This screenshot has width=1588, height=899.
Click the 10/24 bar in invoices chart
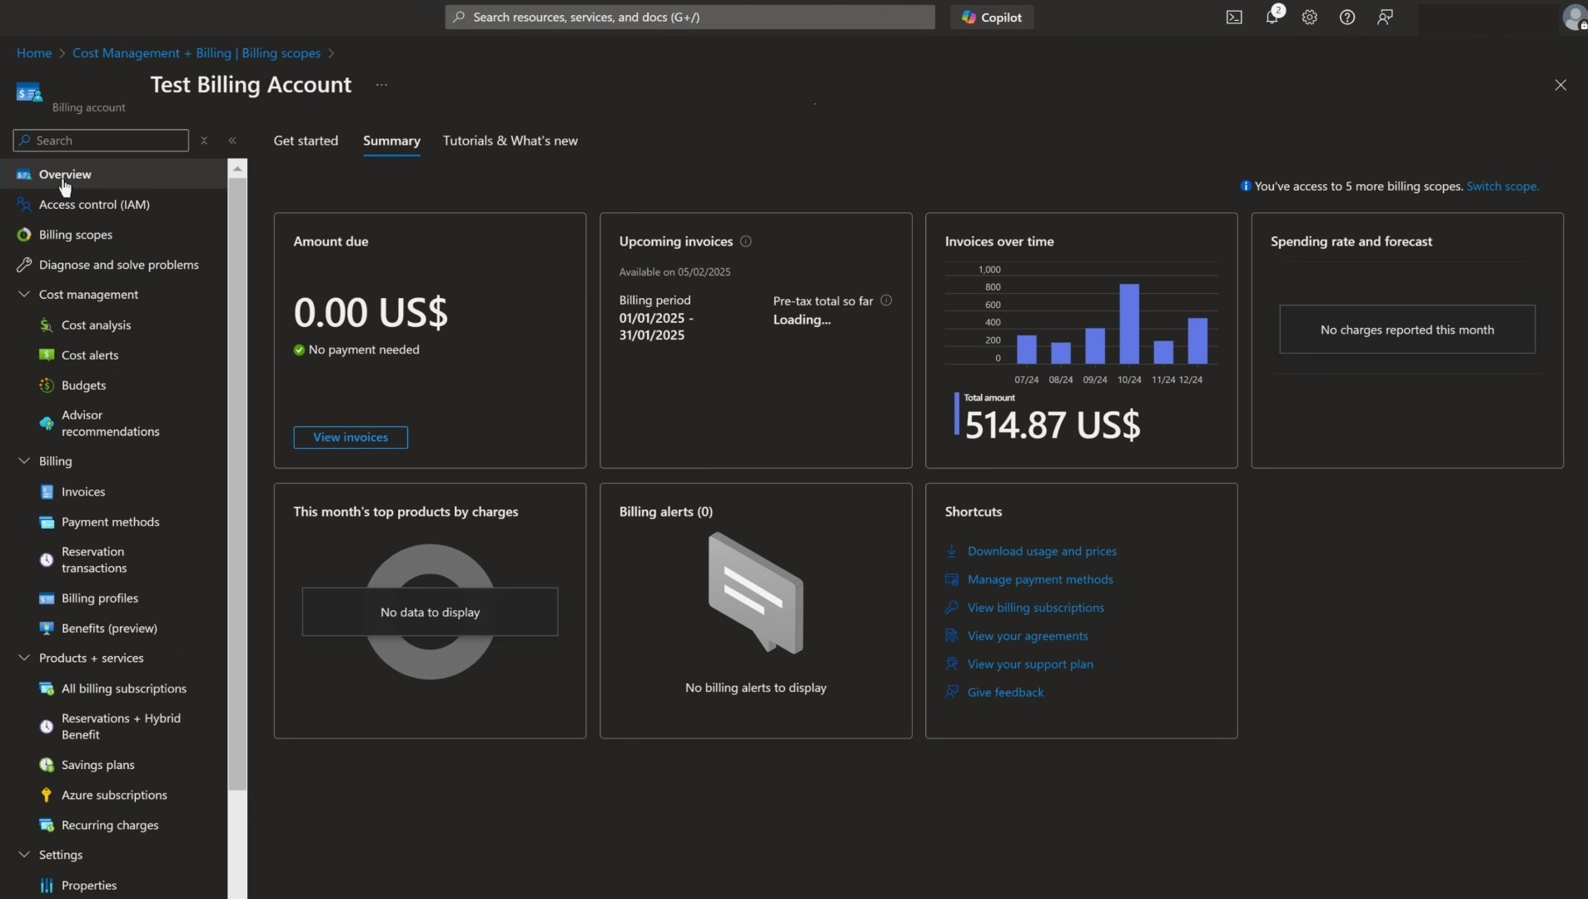coord(1129,324)
